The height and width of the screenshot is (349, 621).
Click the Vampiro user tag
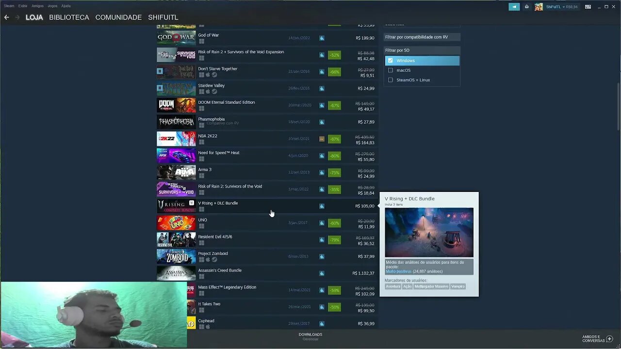tap(458, 286)
